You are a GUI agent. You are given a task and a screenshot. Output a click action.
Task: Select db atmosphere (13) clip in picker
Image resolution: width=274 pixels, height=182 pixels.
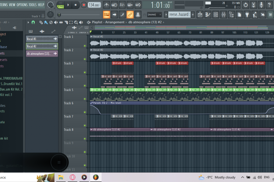(42, 54)
